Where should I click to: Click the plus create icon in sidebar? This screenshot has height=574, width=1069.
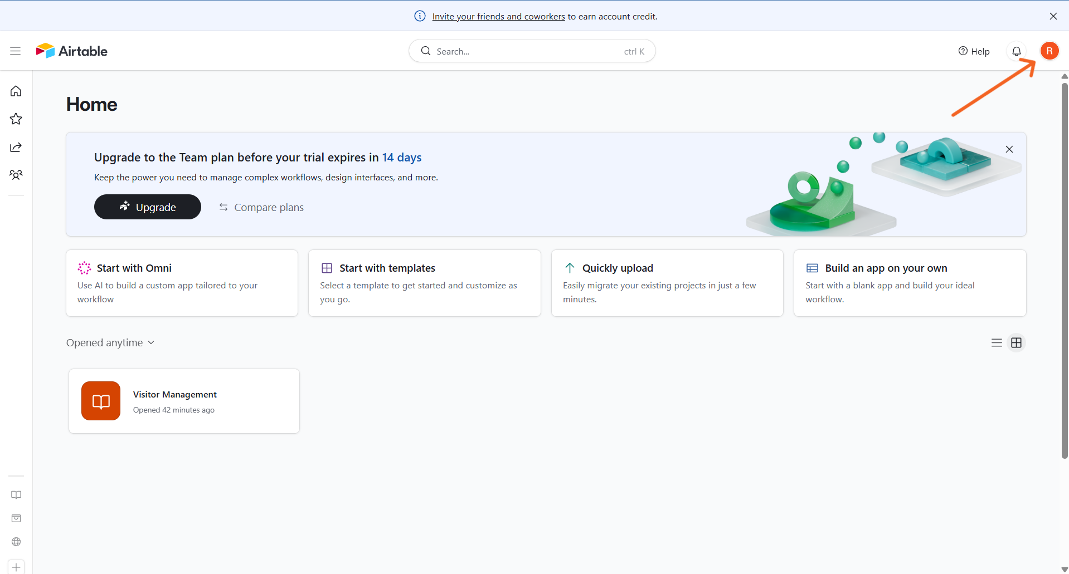click(x=16, y=567)
